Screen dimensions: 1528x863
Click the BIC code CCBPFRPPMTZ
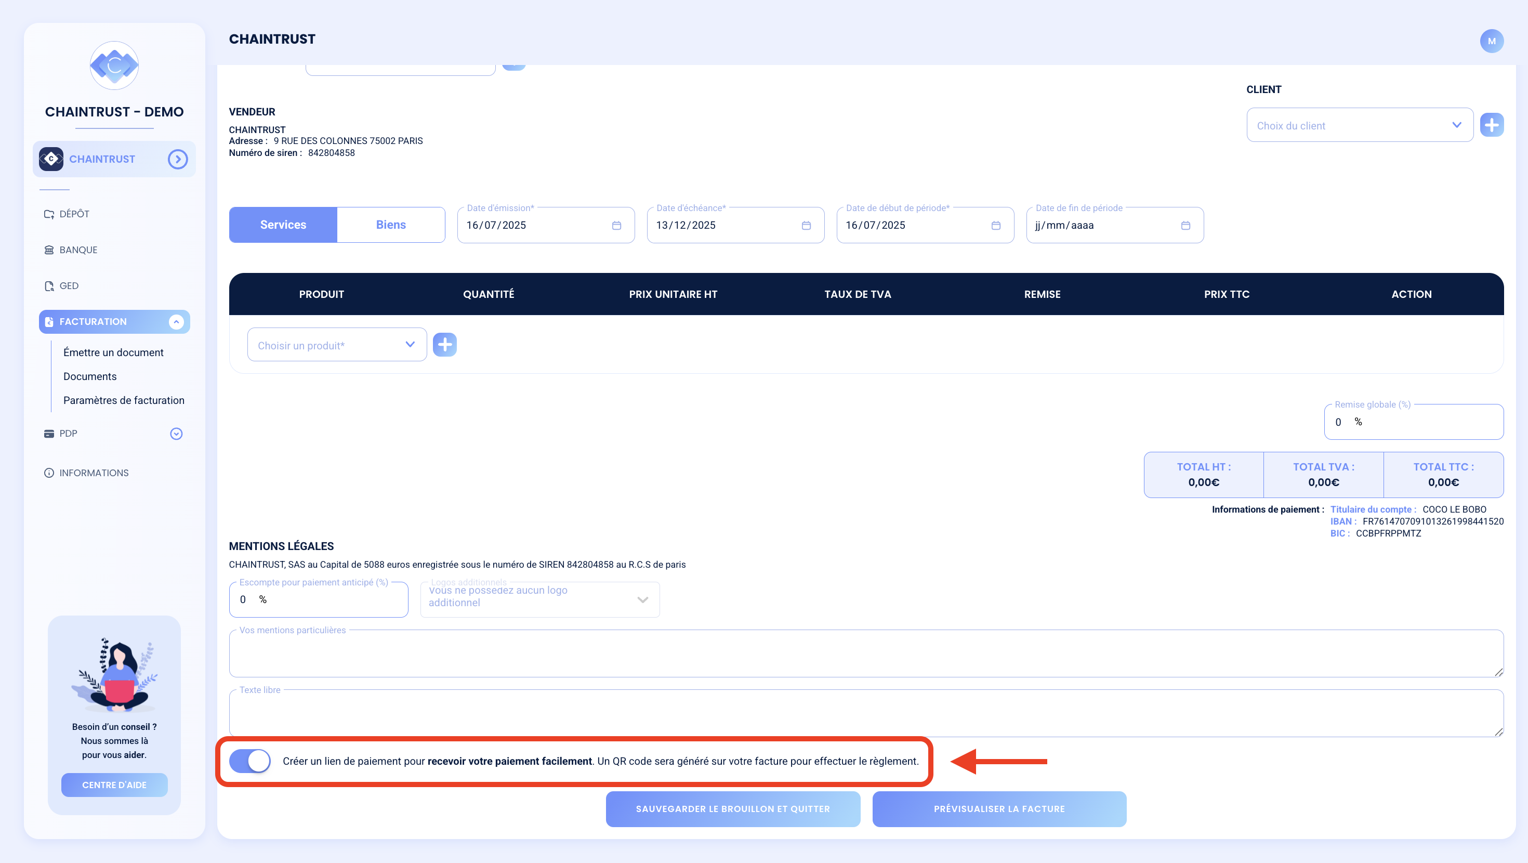[1389, 533]
